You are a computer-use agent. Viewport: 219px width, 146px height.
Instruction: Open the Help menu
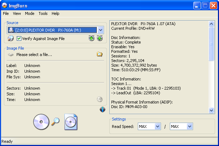[56, 13]
